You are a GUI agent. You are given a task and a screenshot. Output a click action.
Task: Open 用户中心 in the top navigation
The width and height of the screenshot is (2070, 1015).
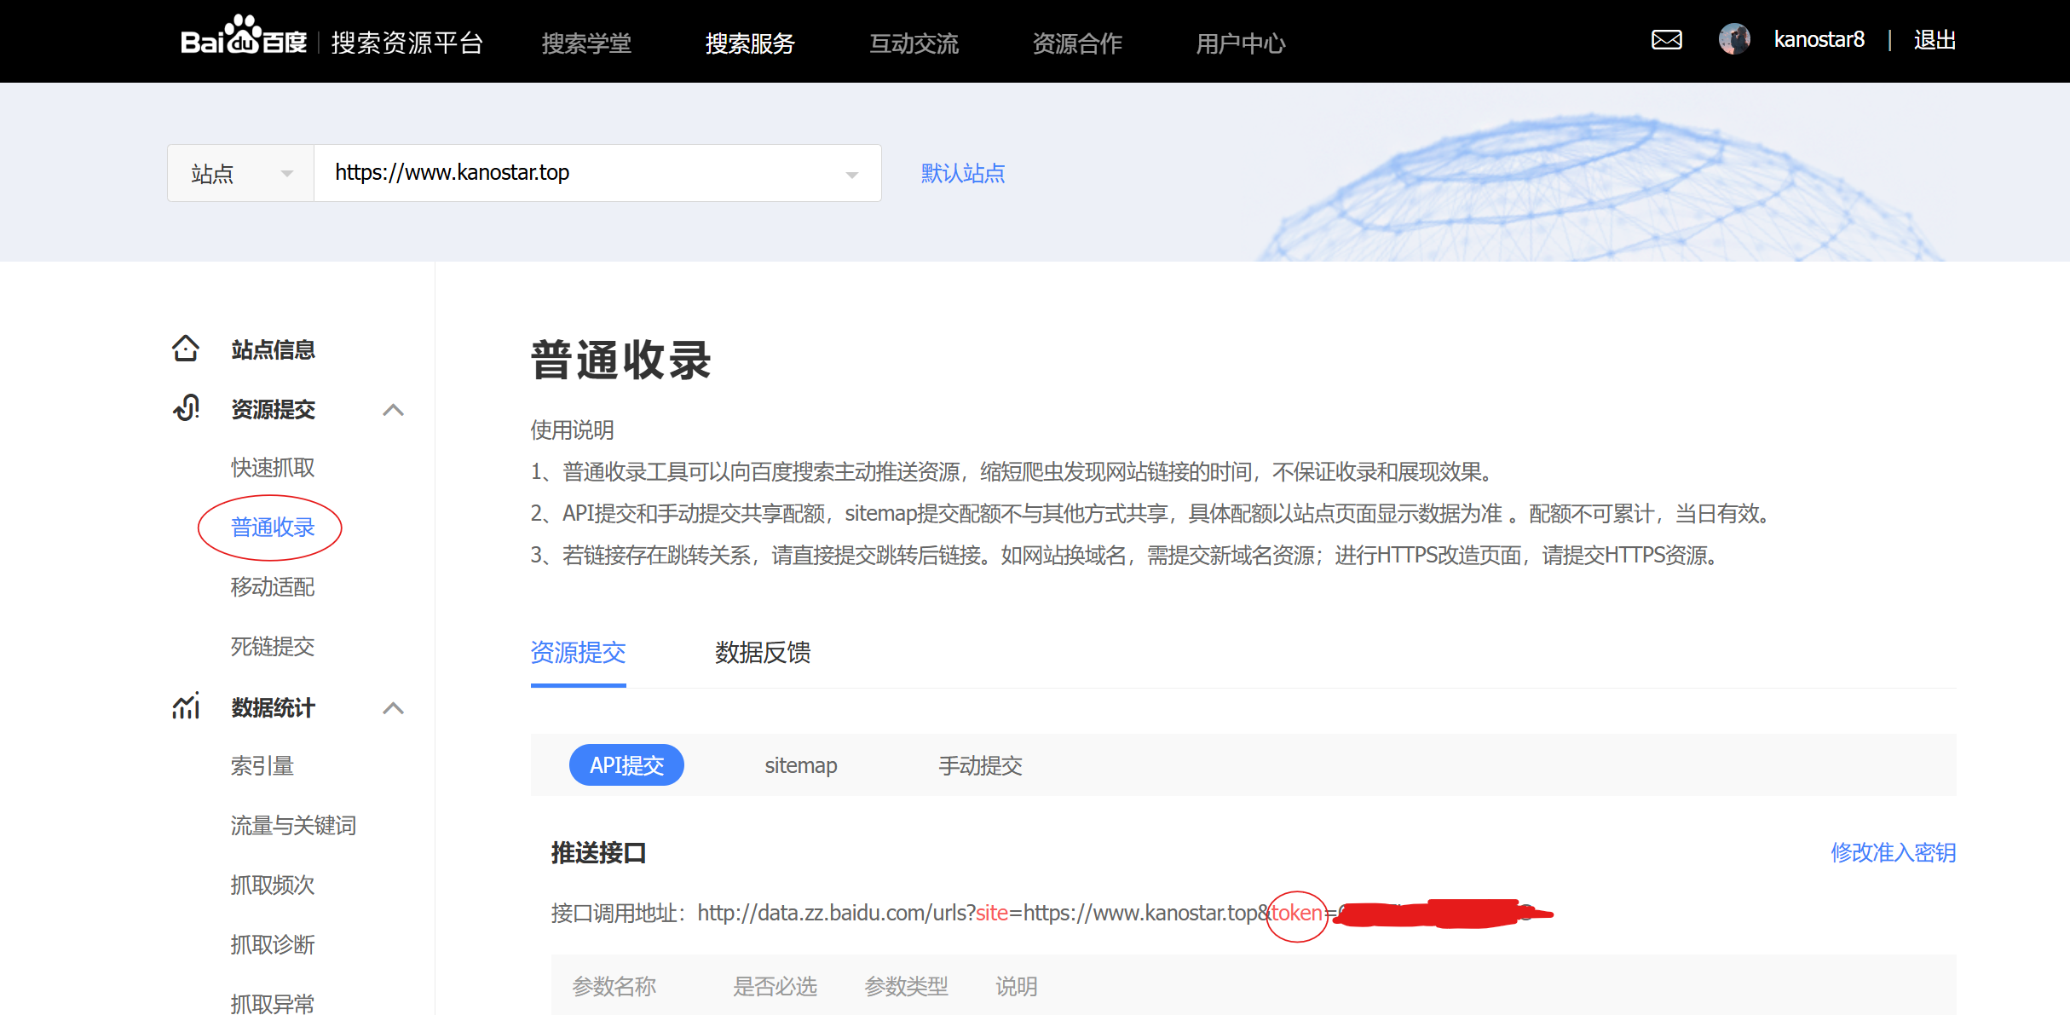click(1241, 43)
